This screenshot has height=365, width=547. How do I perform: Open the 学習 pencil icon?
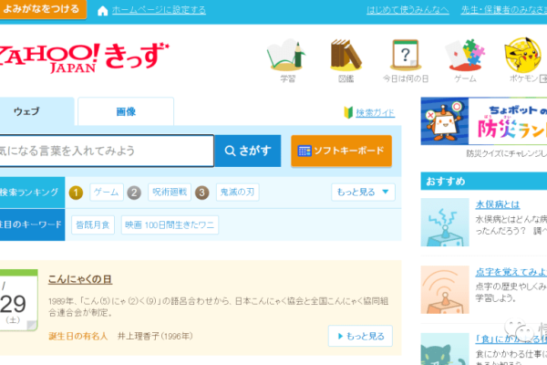pos(288,57)
